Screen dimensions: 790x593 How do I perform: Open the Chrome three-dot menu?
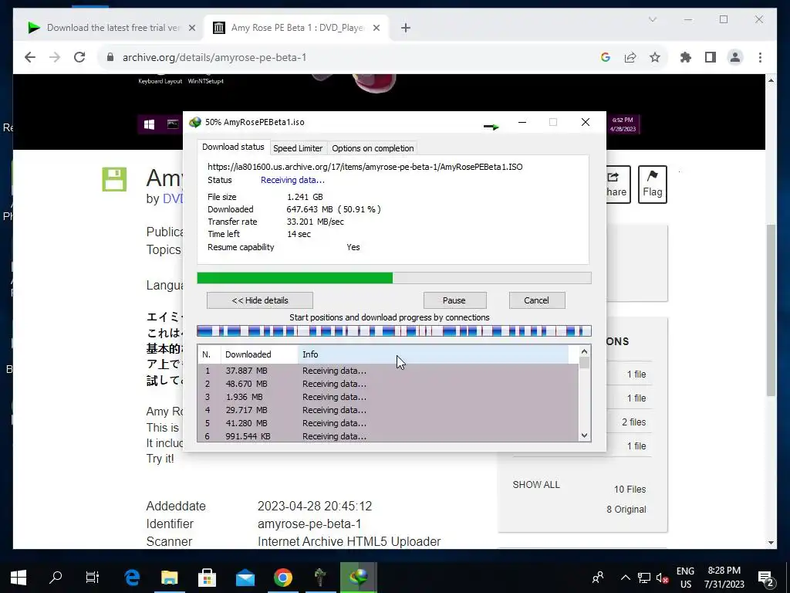760,57
